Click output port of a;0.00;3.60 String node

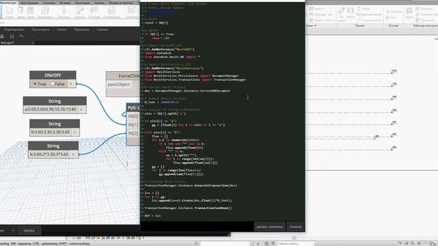(81, 109)
